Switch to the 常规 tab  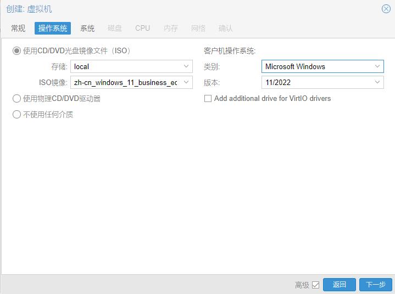[x=18, y=29]
